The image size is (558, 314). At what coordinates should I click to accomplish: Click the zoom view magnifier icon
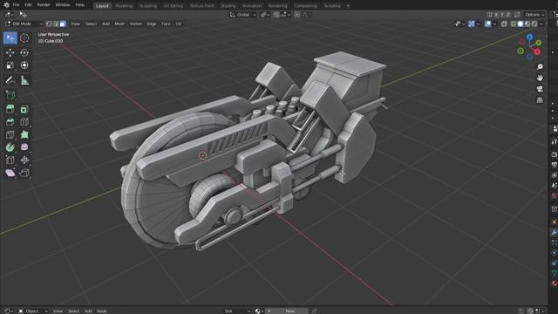[x=540, y=67]
